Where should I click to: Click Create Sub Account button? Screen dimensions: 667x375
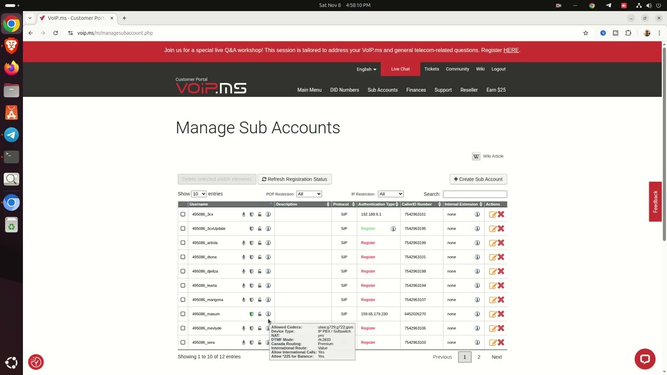tap(478, 179)
